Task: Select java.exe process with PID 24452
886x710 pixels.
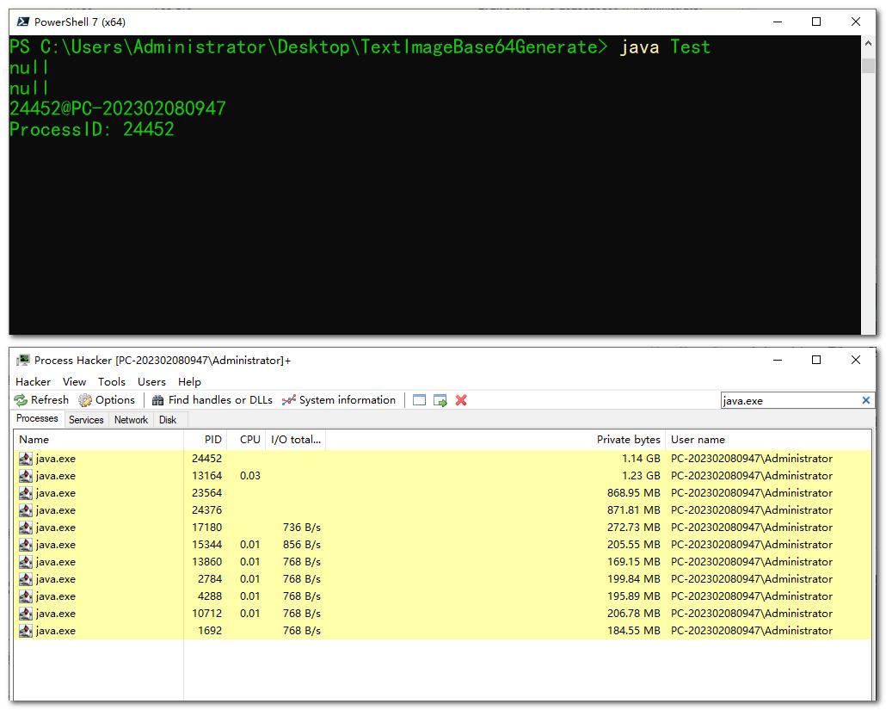Action: [56, 459]
